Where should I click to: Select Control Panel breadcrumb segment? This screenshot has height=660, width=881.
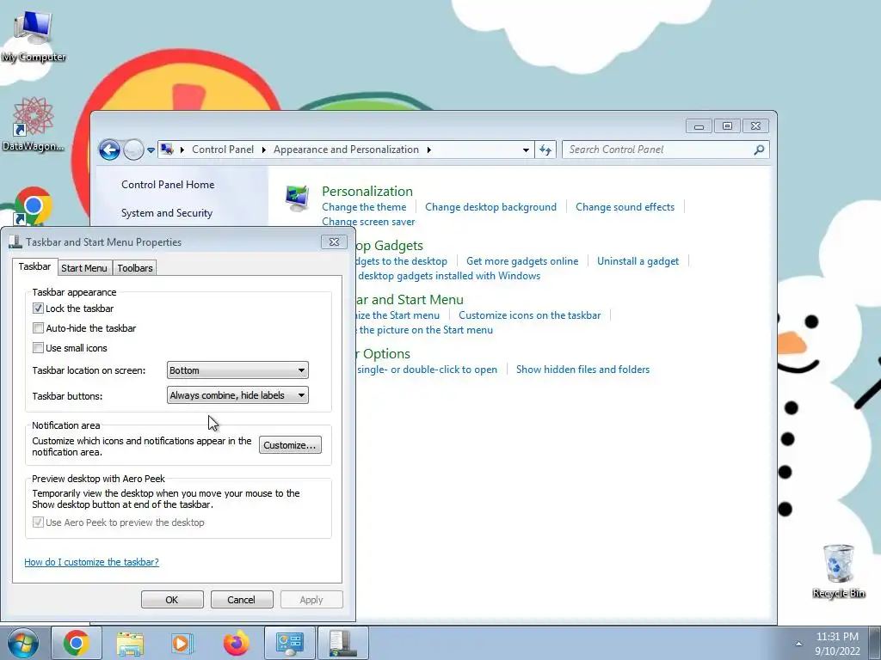[223, 150]
